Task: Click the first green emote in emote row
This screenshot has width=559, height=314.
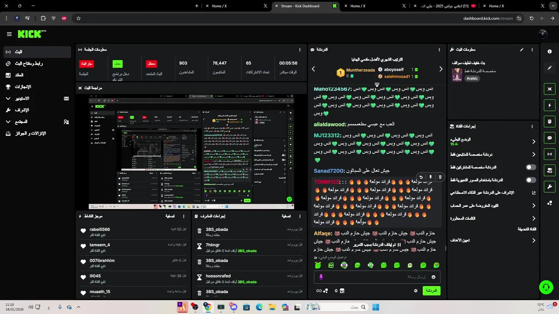Action: [318, 265]
